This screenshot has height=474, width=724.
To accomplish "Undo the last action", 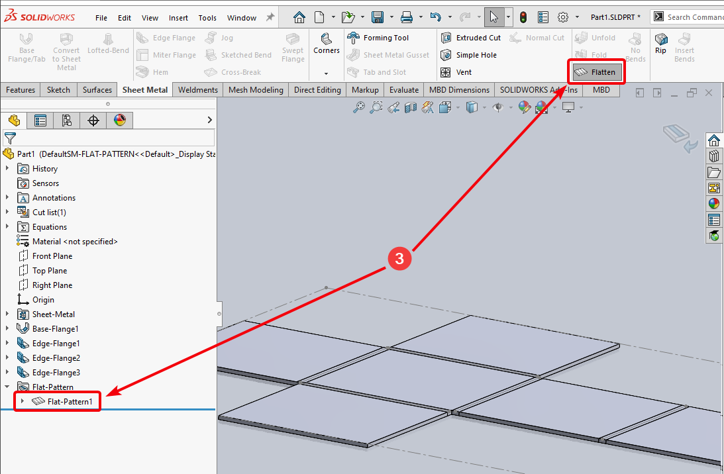I will (435, 17).
